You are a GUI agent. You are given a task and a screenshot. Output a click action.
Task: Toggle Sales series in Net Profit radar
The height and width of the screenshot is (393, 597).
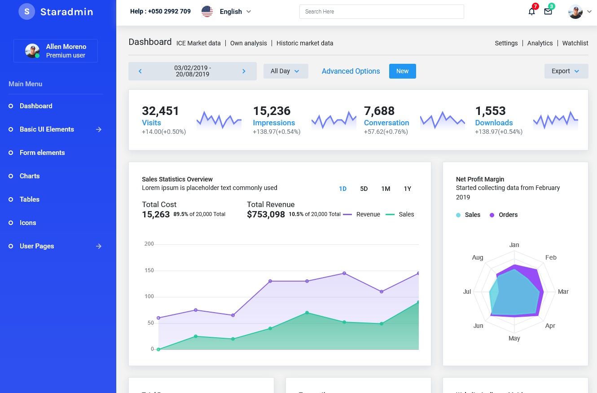[x=468, y=215]
